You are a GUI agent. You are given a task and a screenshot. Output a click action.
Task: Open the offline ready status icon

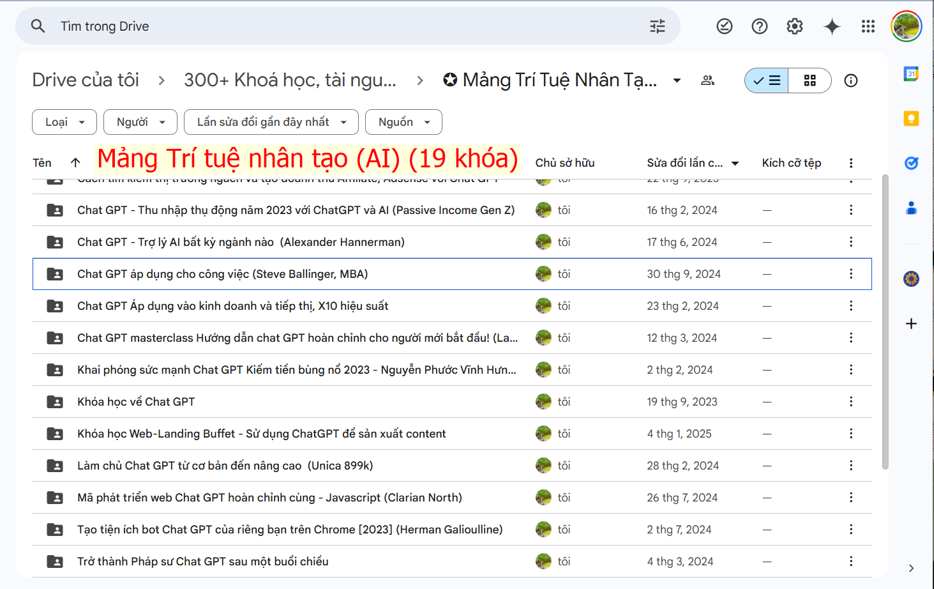pos(724,26)
